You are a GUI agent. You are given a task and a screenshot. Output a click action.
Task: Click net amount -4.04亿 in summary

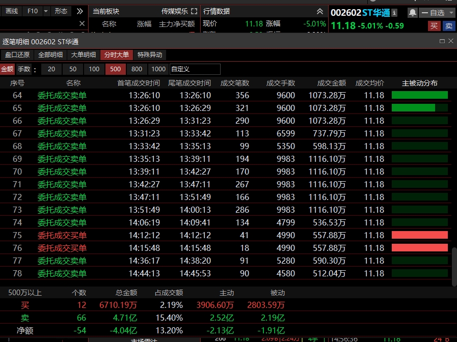coord(123,331)
